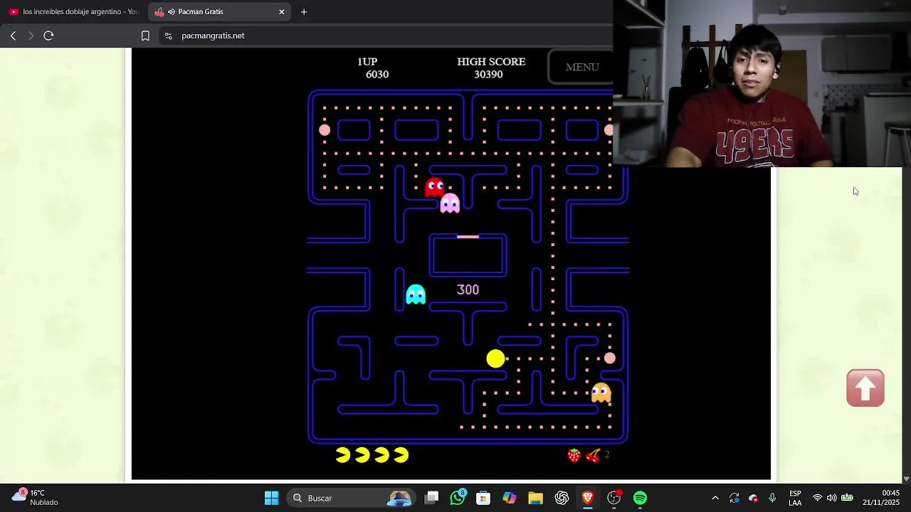Click the cyan Inky ghost
The width and height of the screenshot is (911, 512).
[x=416, y=294]
